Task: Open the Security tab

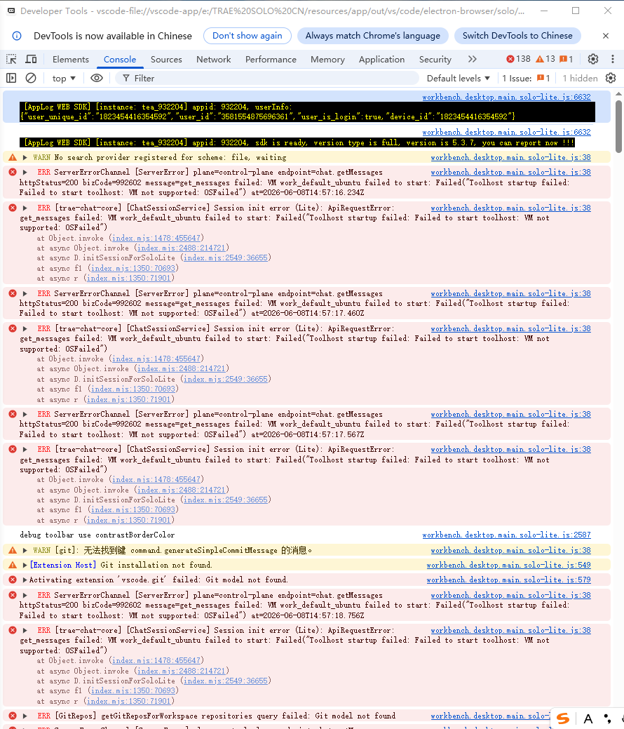Action: tap(435, 59)
